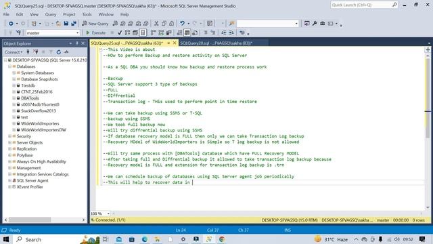The height and width of the screenshot is (244, 433).
Task: Toggle Include Live Query Statistics
Action: (x=161, y=33)
